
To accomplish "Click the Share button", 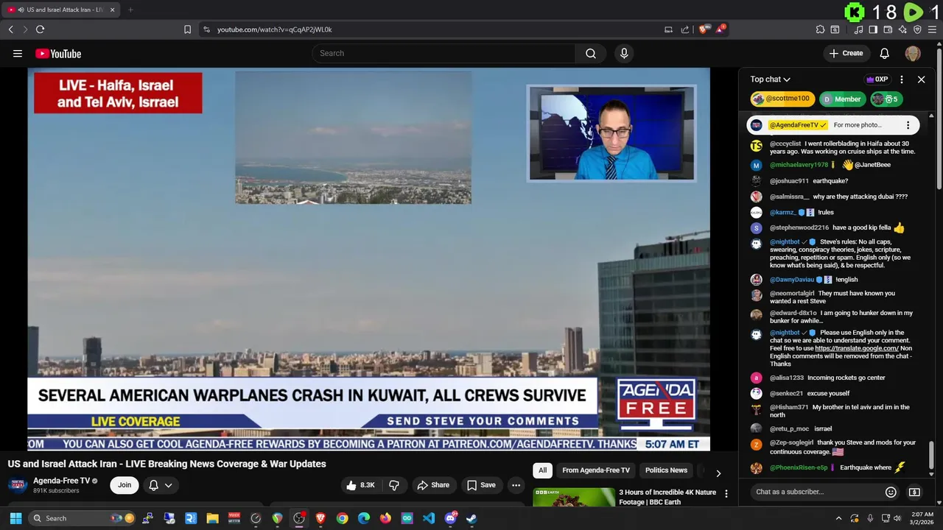I will [433, 485].
